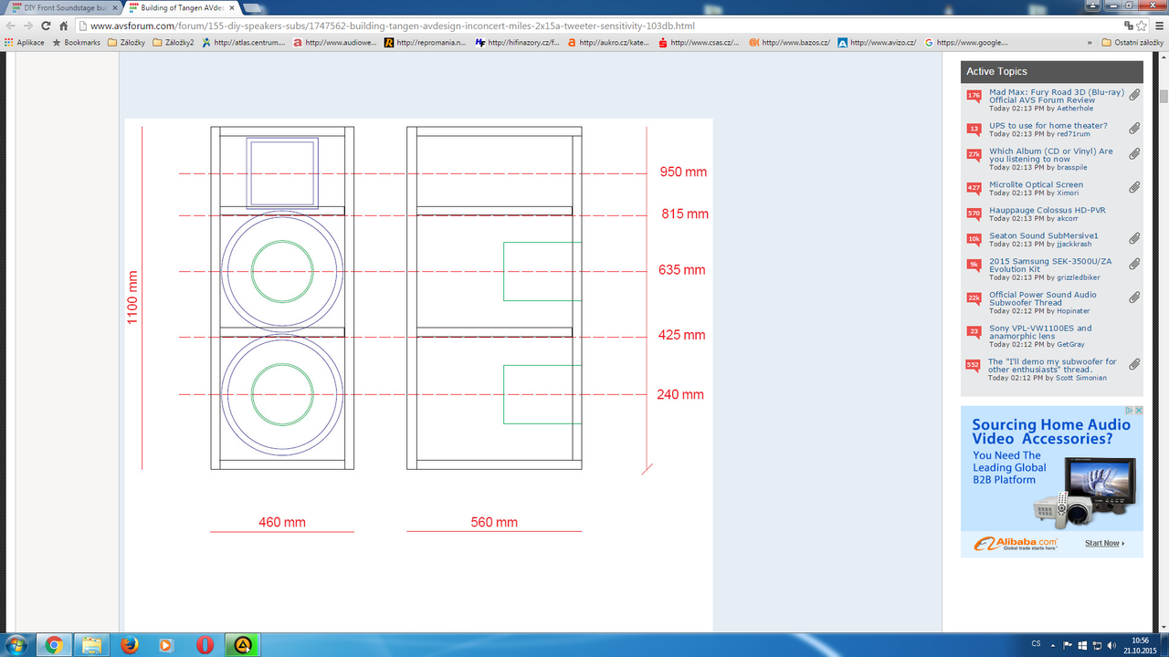
Task: Show hidden system tray icons arrow
Action: coord(1053,644)
